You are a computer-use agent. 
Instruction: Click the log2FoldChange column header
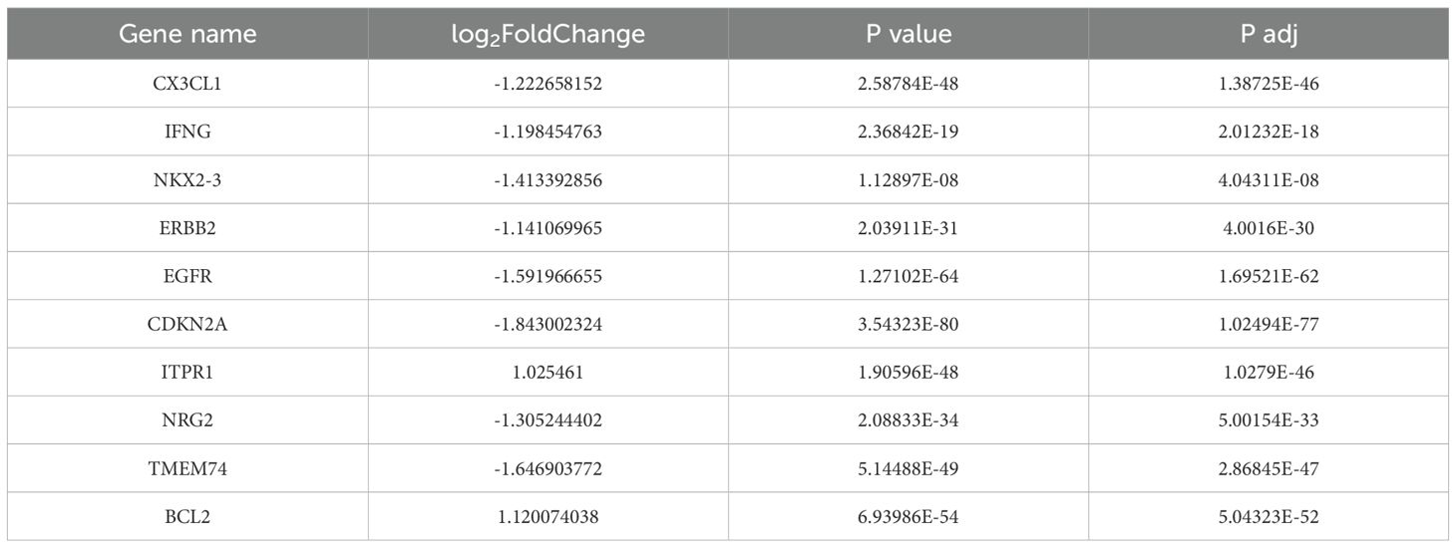pyautogui.click(x=547, y=34)
